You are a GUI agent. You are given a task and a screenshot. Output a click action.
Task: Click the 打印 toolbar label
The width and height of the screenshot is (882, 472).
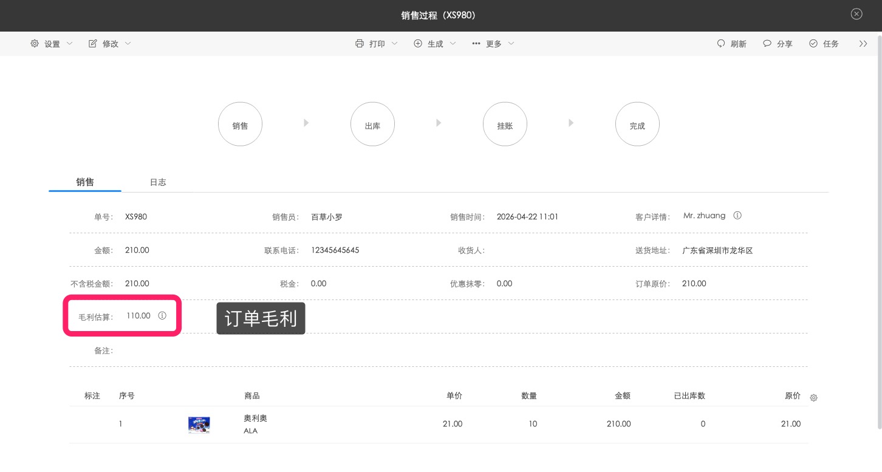tap(377, 44)
